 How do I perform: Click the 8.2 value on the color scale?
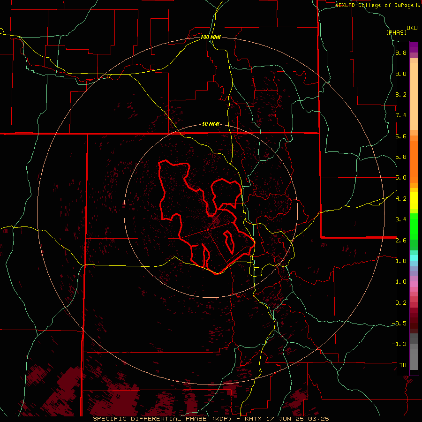[401, 94]
